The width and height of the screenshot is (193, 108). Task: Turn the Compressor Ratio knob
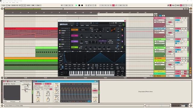point(57,86)
